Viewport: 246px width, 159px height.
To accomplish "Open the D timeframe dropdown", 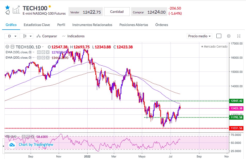I will pyautogui.click(x=11, y=36).
